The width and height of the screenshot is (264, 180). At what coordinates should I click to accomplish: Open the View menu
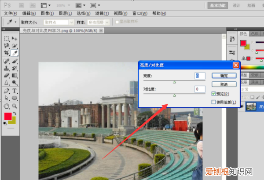[121, 14]
